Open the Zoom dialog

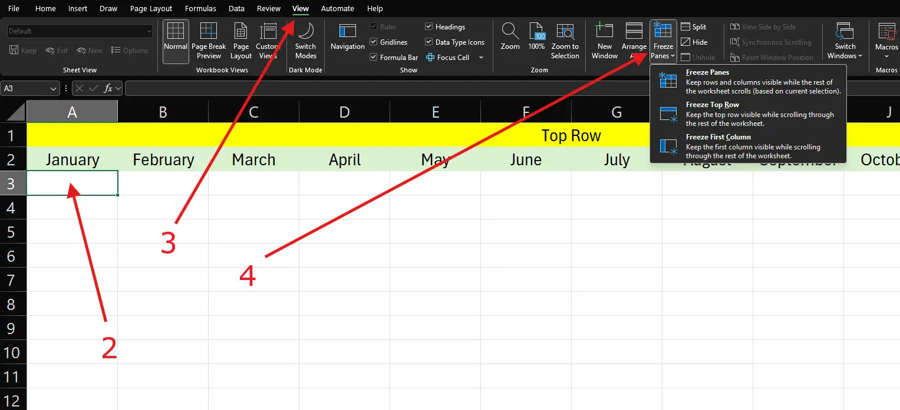point(509,41)
